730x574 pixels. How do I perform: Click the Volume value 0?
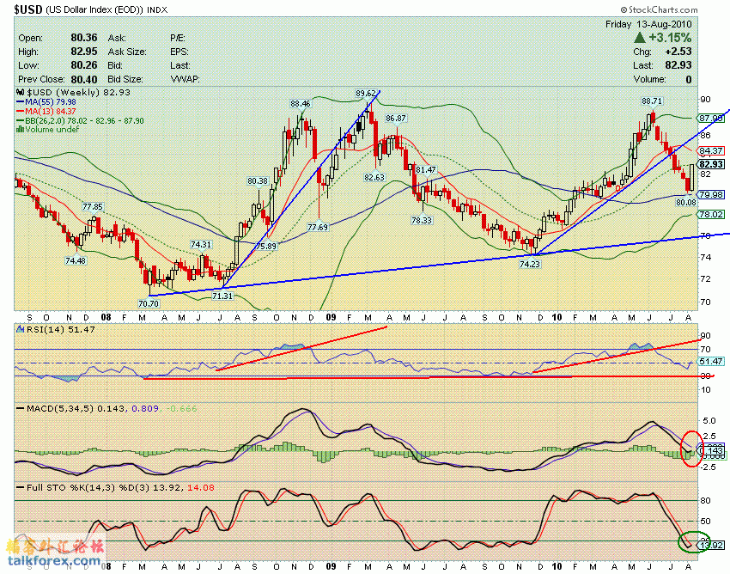click(689, 79)
